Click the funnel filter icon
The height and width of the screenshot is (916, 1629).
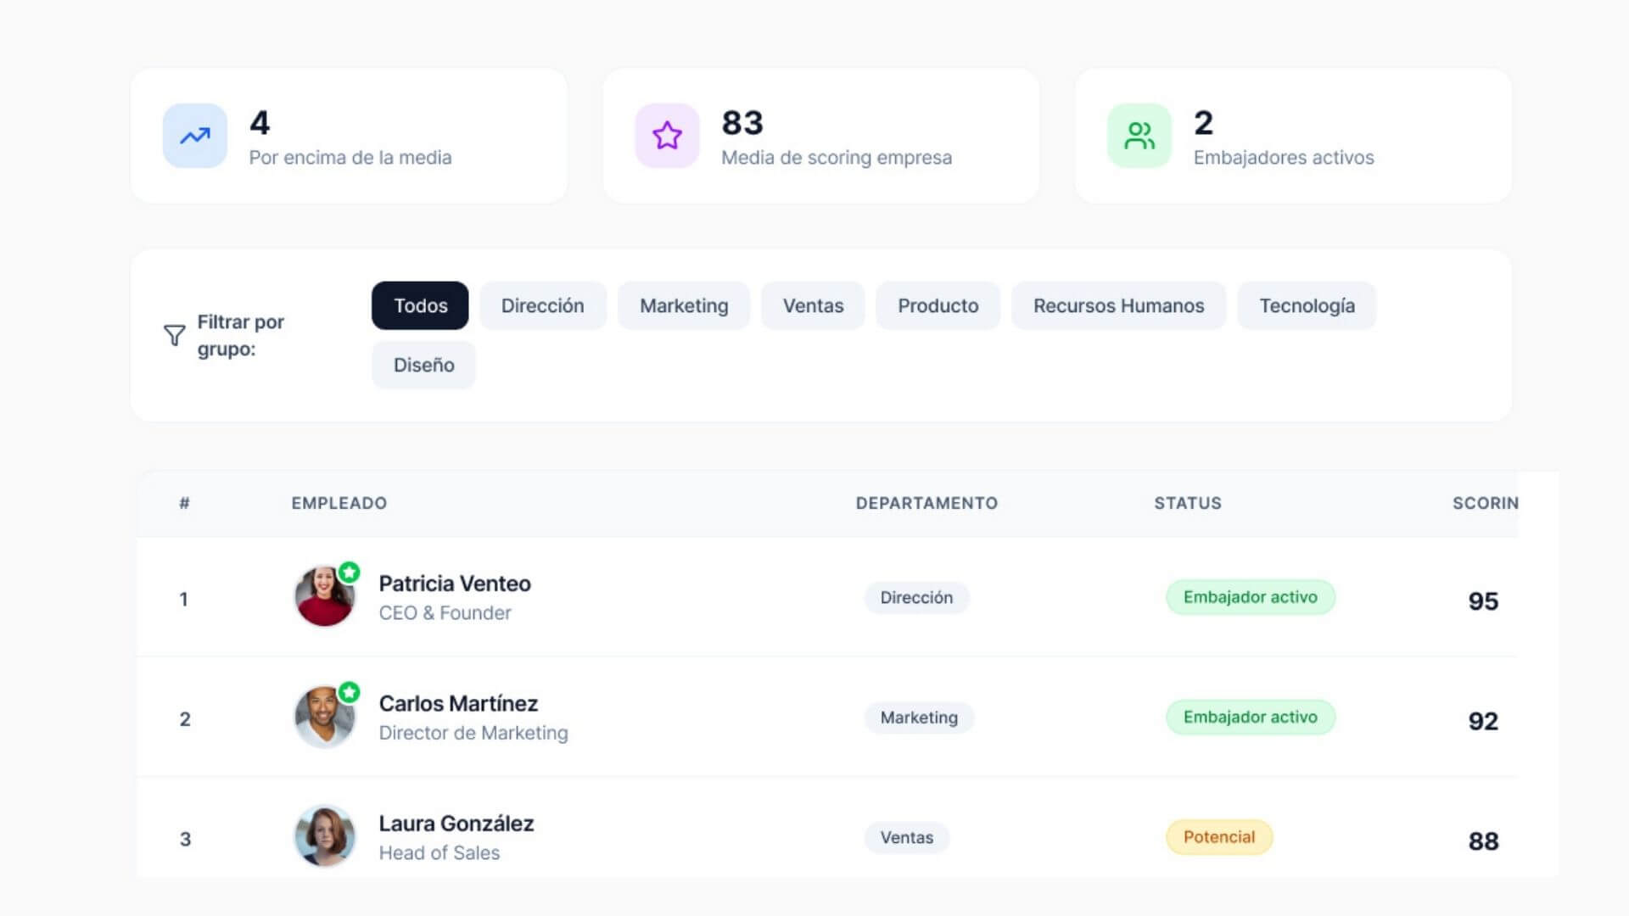174,335
